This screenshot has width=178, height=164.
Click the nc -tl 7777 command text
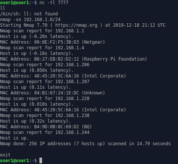click(54, 3)
